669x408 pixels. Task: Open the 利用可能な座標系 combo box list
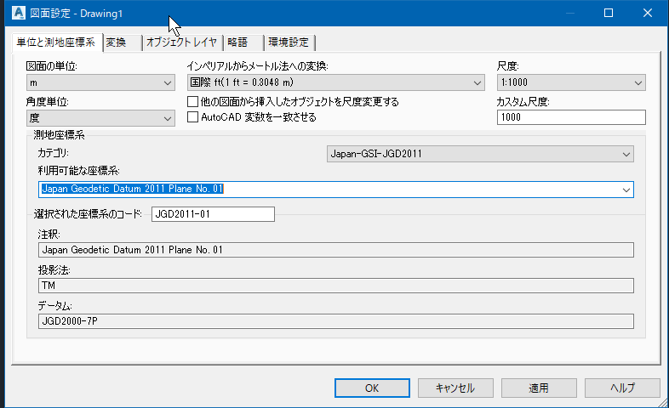coord(626,190)
